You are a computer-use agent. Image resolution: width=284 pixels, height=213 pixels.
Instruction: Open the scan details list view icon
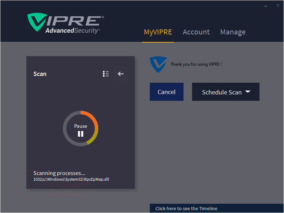pos(105,74)
